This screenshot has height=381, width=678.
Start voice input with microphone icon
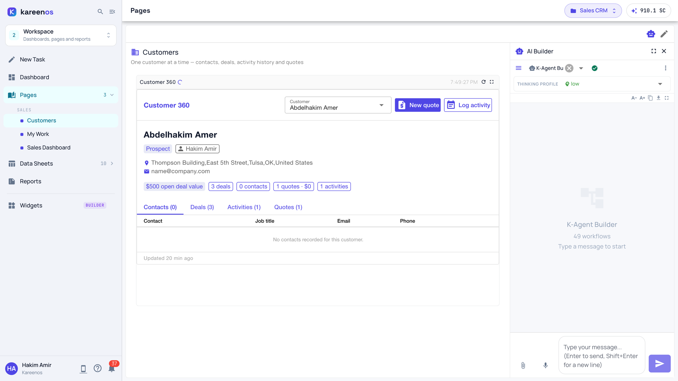[546, 365]
